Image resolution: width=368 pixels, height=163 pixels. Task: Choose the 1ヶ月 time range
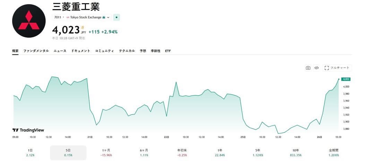[x=106, y=153]
